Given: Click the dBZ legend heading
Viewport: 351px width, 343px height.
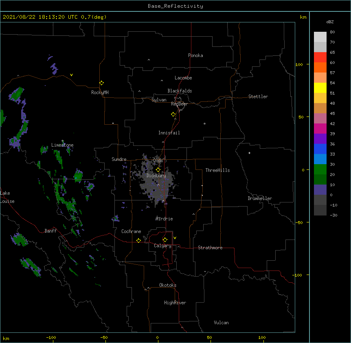Looking at the screenshot, I should (x=330, y=22).
